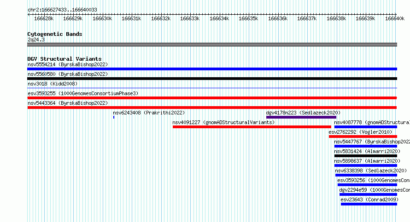Select the blue nsv6338398 variant bar

[x=366, y=175]
